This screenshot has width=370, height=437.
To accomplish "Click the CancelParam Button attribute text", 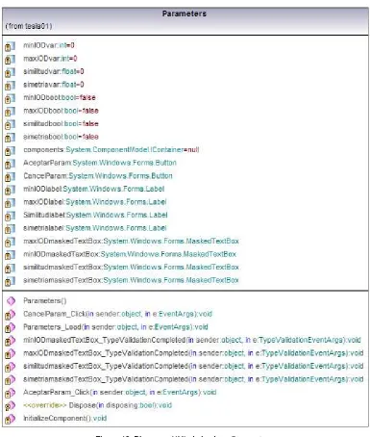I will 98,176.
